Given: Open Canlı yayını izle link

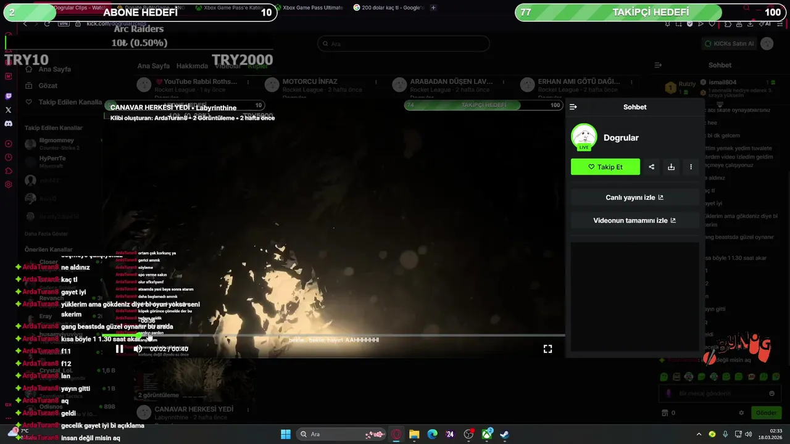Looking at the screenshot, I should coord(634,197).
